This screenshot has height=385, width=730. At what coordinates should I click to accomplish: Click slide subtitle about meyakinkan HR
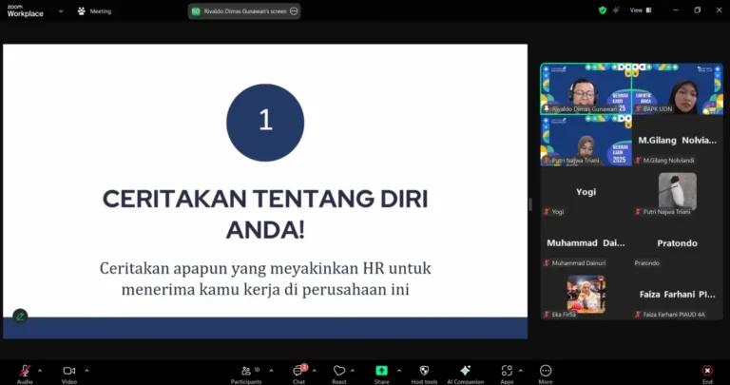pyautogui.click(x=265, y=279)
